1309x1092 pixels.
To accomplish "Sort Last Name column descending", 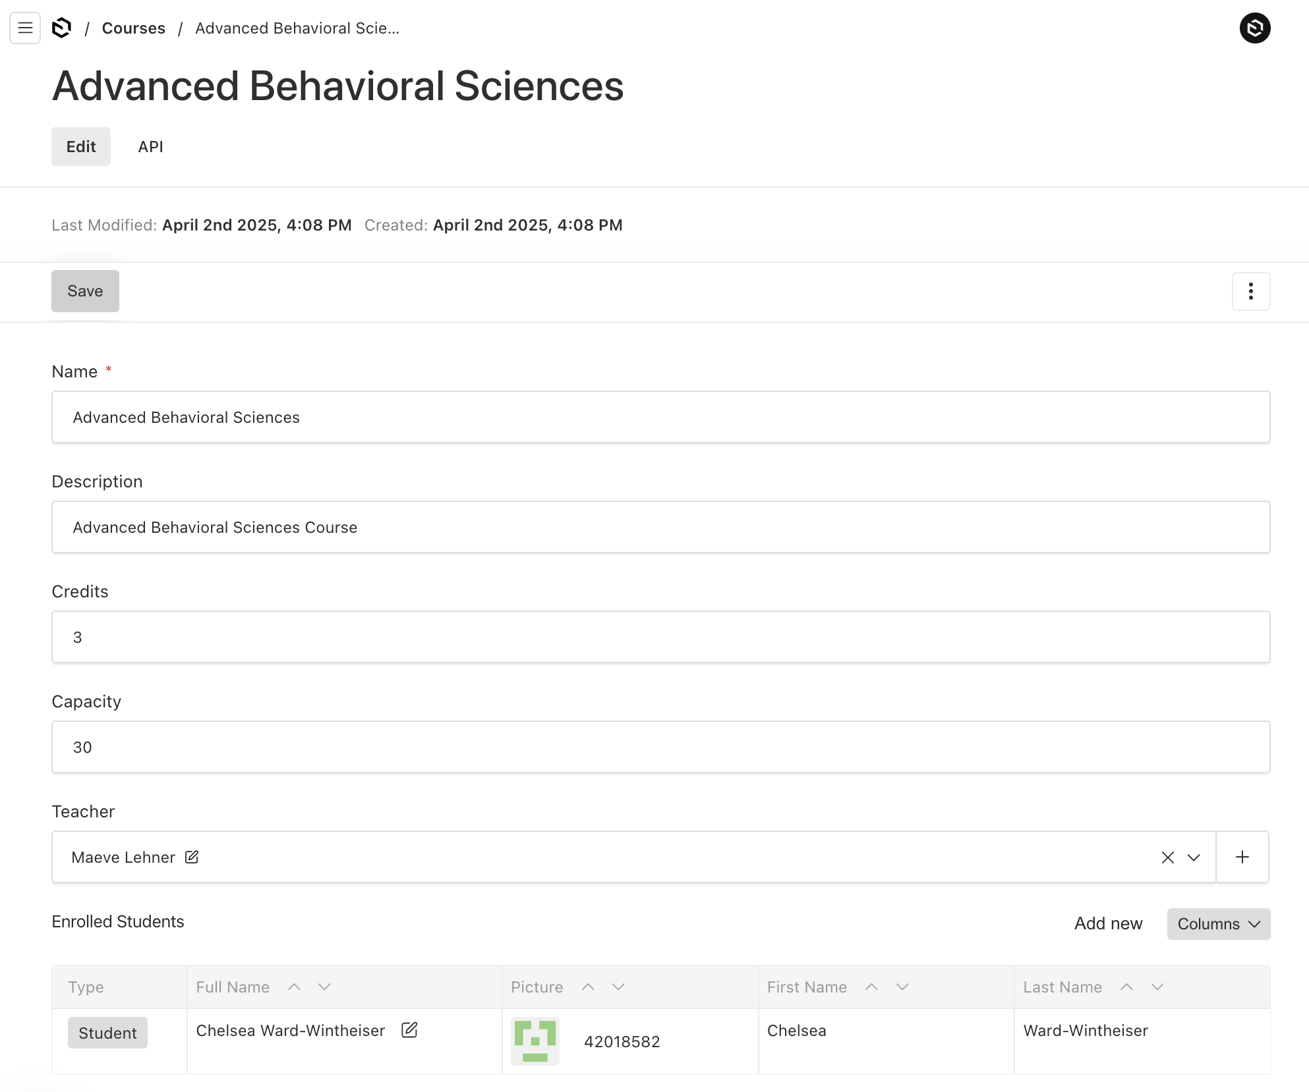I will 1157,987.
